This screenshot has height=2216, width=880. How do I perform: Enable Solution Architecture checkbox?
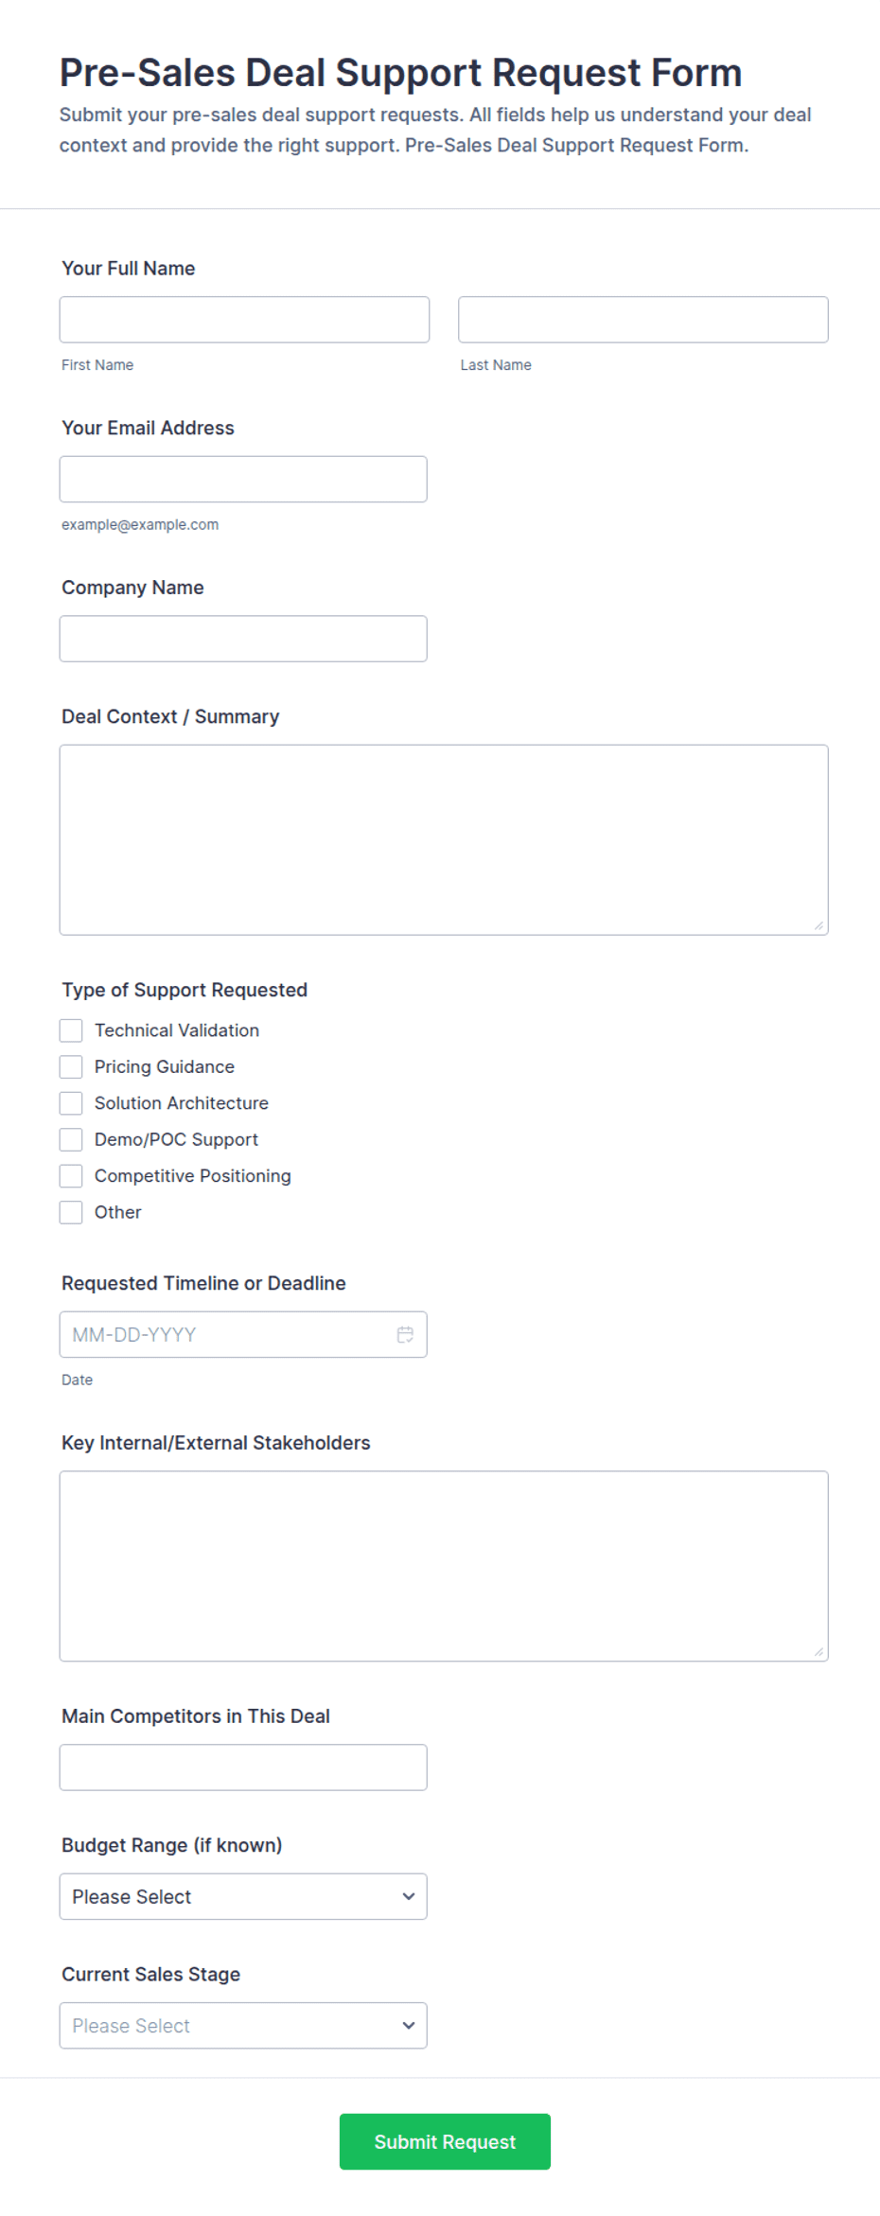(71, 1103)
